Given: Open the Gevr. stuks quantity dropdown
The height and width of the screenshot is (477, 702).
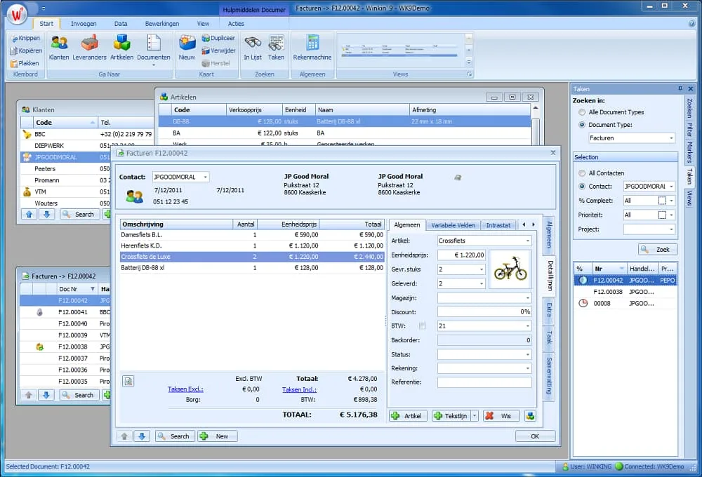Looking at the screenshot, I should (x=482, y=269).
